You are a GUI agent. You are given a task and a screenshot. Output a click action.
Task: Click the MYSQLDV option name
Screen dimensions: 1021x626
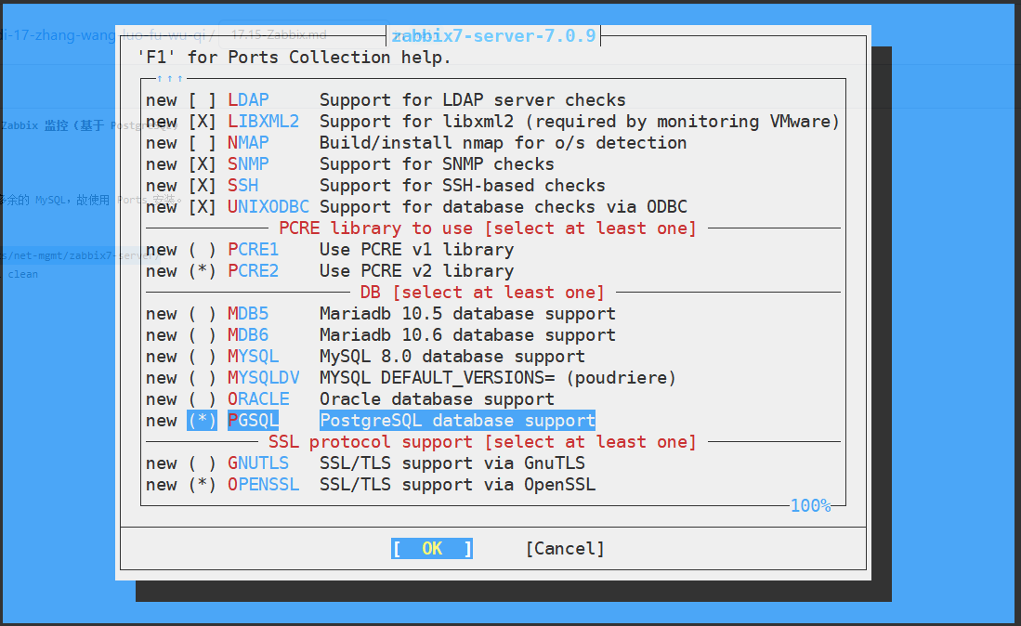tap(263, 378)
